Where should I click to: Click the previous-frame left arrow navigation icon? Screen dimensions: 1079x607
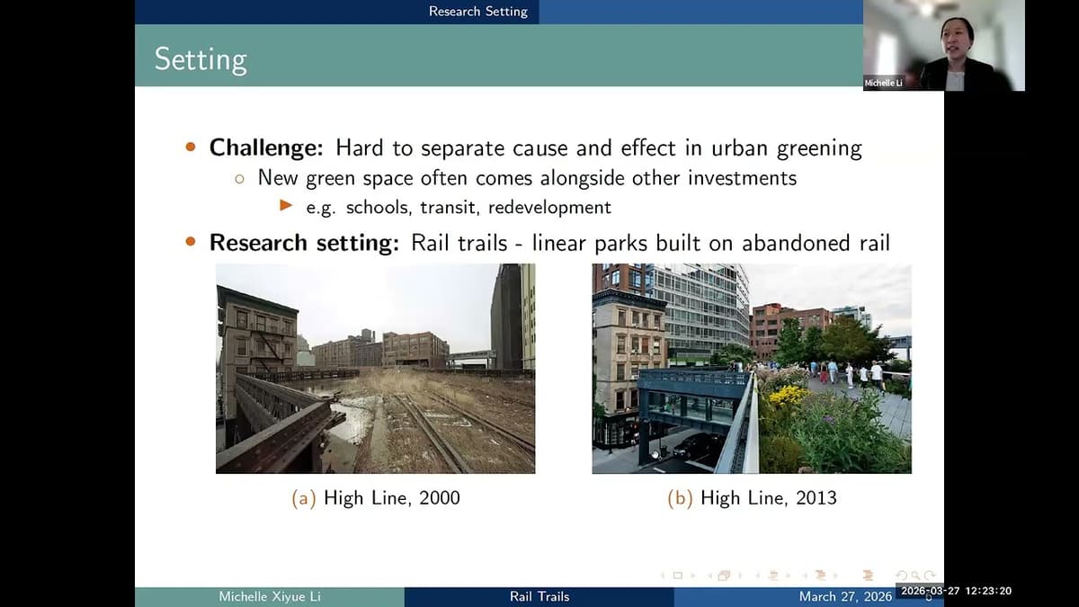[664, 576]
